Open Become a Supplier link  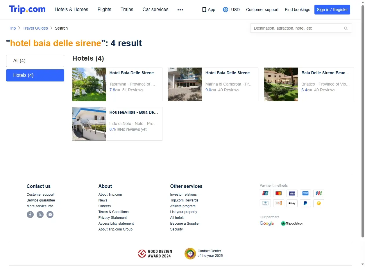pyautogui.click(x=185, y=224)
